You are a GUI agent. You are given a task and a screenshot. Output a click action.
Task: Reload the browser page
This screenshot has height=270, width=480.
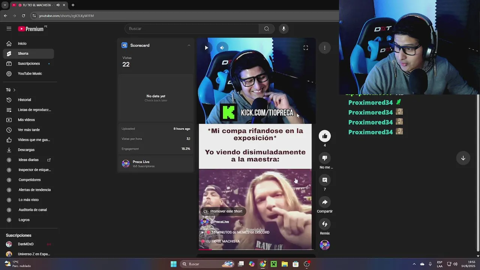click(23, 16)
